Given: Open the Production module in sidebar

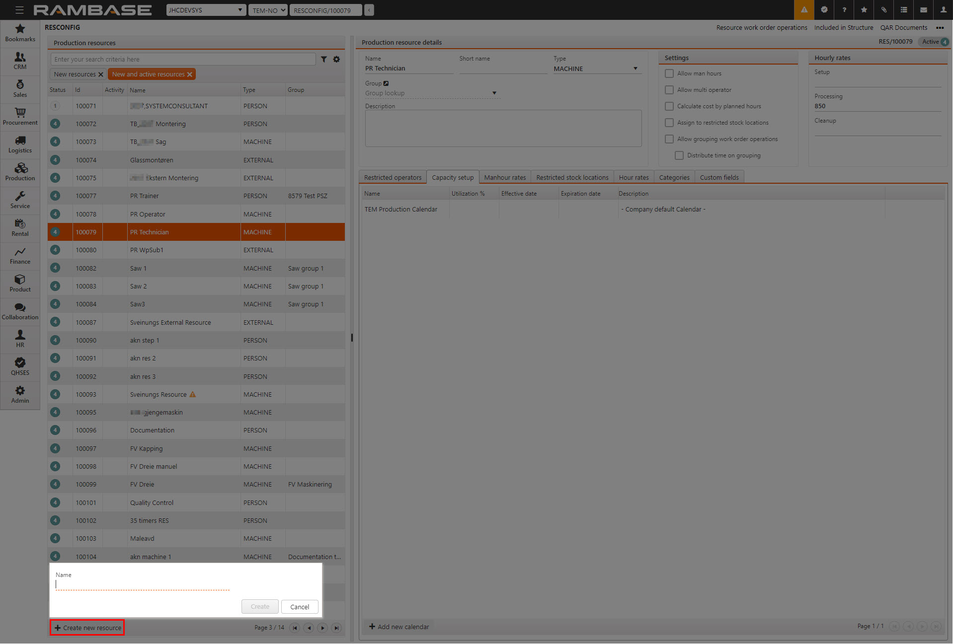Looking at the screenshot, I should [20, 172].
